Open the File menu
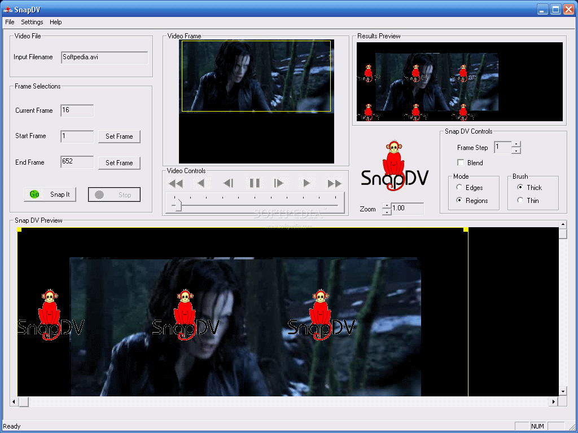578x433 pixels. coord(10,22)
